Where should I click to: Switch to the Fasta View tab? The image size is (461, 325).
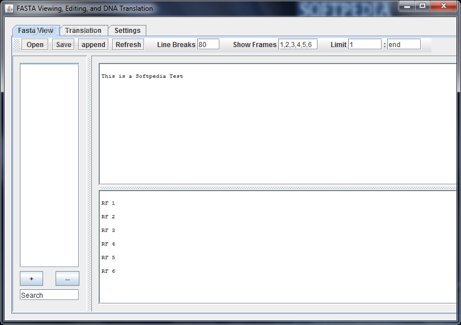(36, 31)
